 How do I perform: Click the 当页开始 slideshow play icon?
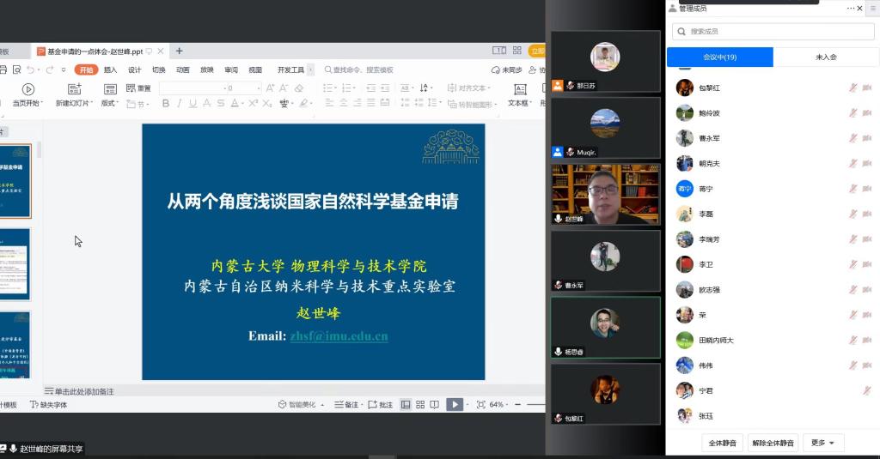pos(27,89)
